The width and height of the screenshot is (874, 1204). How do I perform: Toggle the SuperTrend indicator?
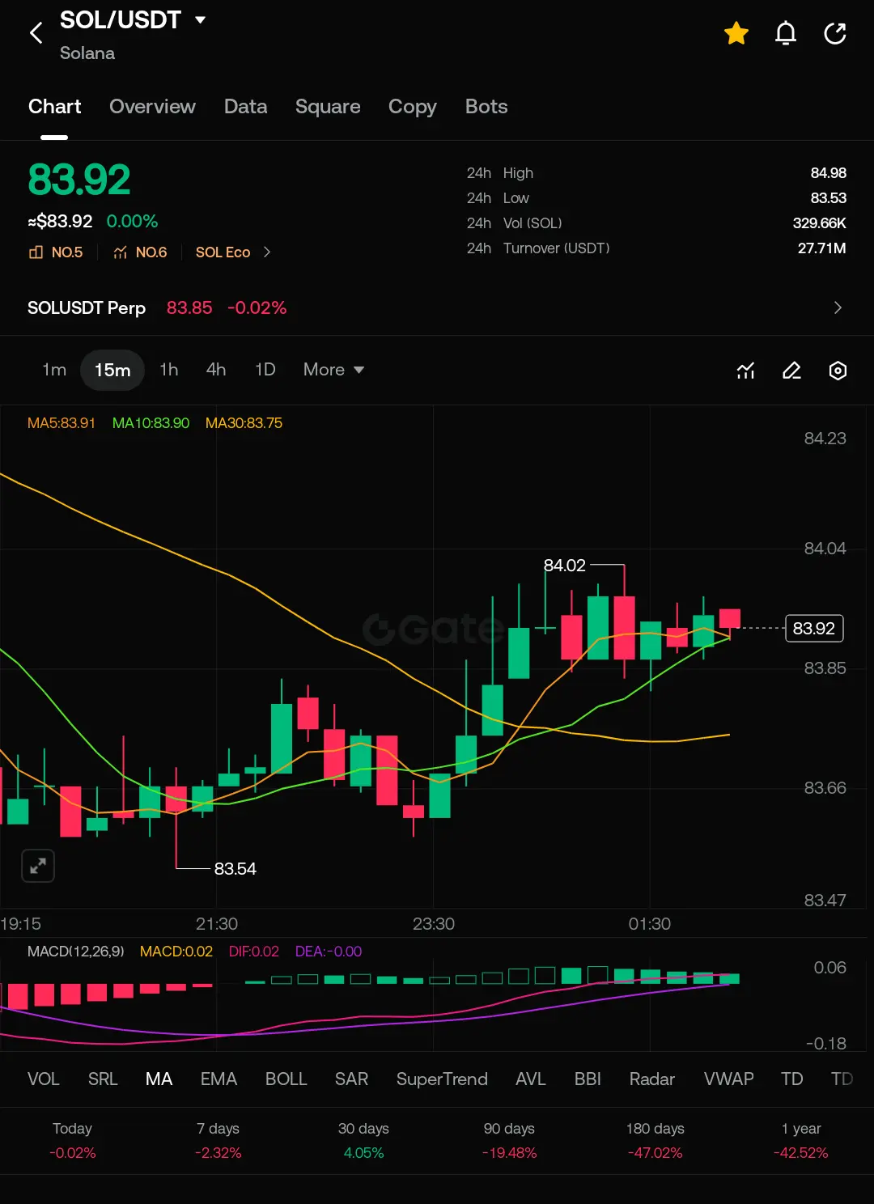[x=442, y=1079]
